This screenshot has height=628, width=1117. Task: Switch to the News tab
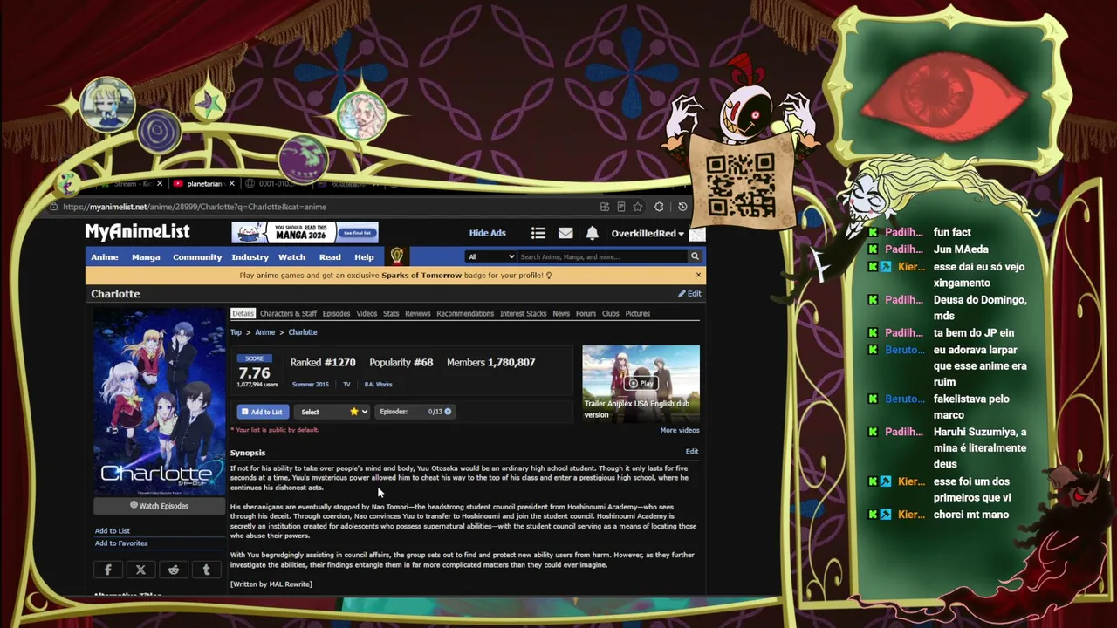tap(561, 314)
